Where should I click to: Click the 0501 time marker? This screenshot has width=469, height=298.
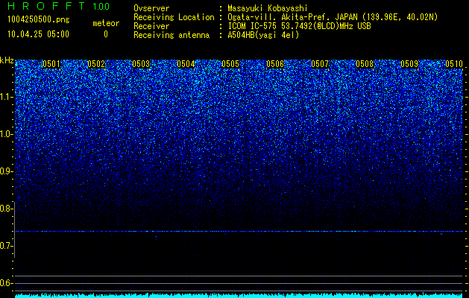click(x=51, y=64)
